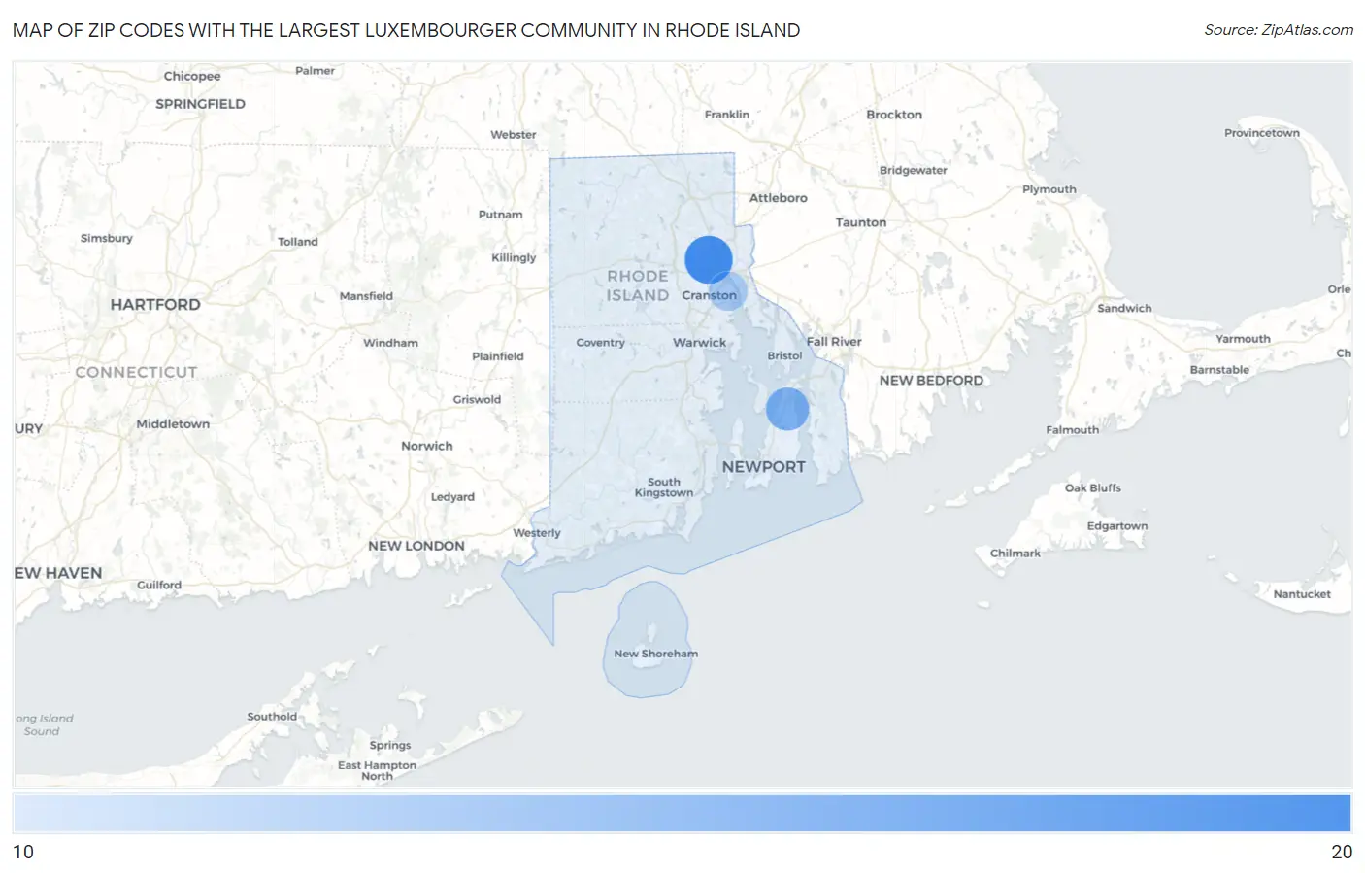Click the Sandwich label
Image resolution: width=1365 pixels, height=873 pixels.
tap(1125, 309)
